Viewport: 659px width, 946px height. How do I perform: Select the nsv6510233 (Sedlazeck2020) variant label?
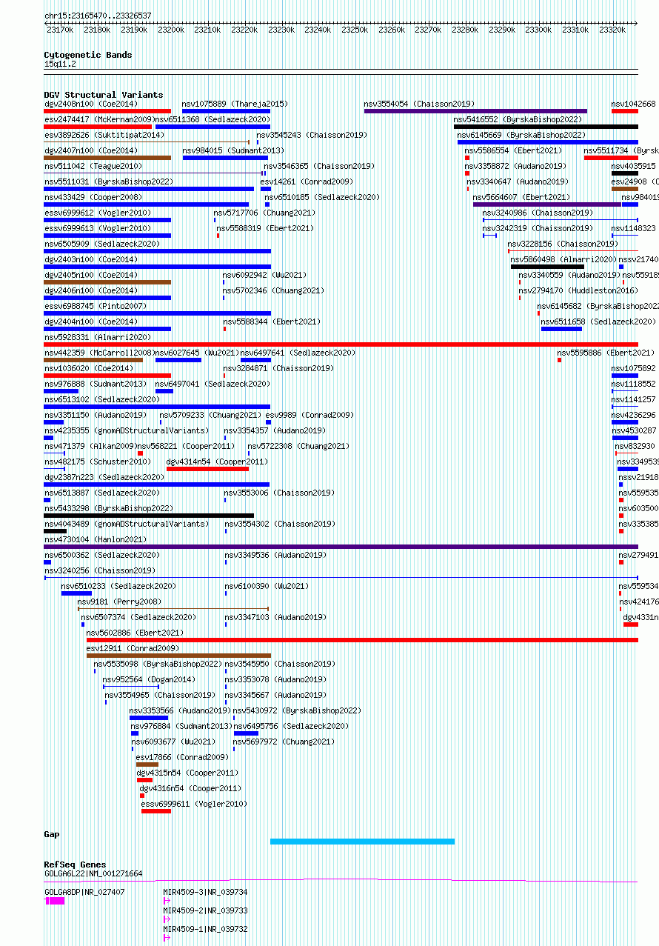coord(118,586)
